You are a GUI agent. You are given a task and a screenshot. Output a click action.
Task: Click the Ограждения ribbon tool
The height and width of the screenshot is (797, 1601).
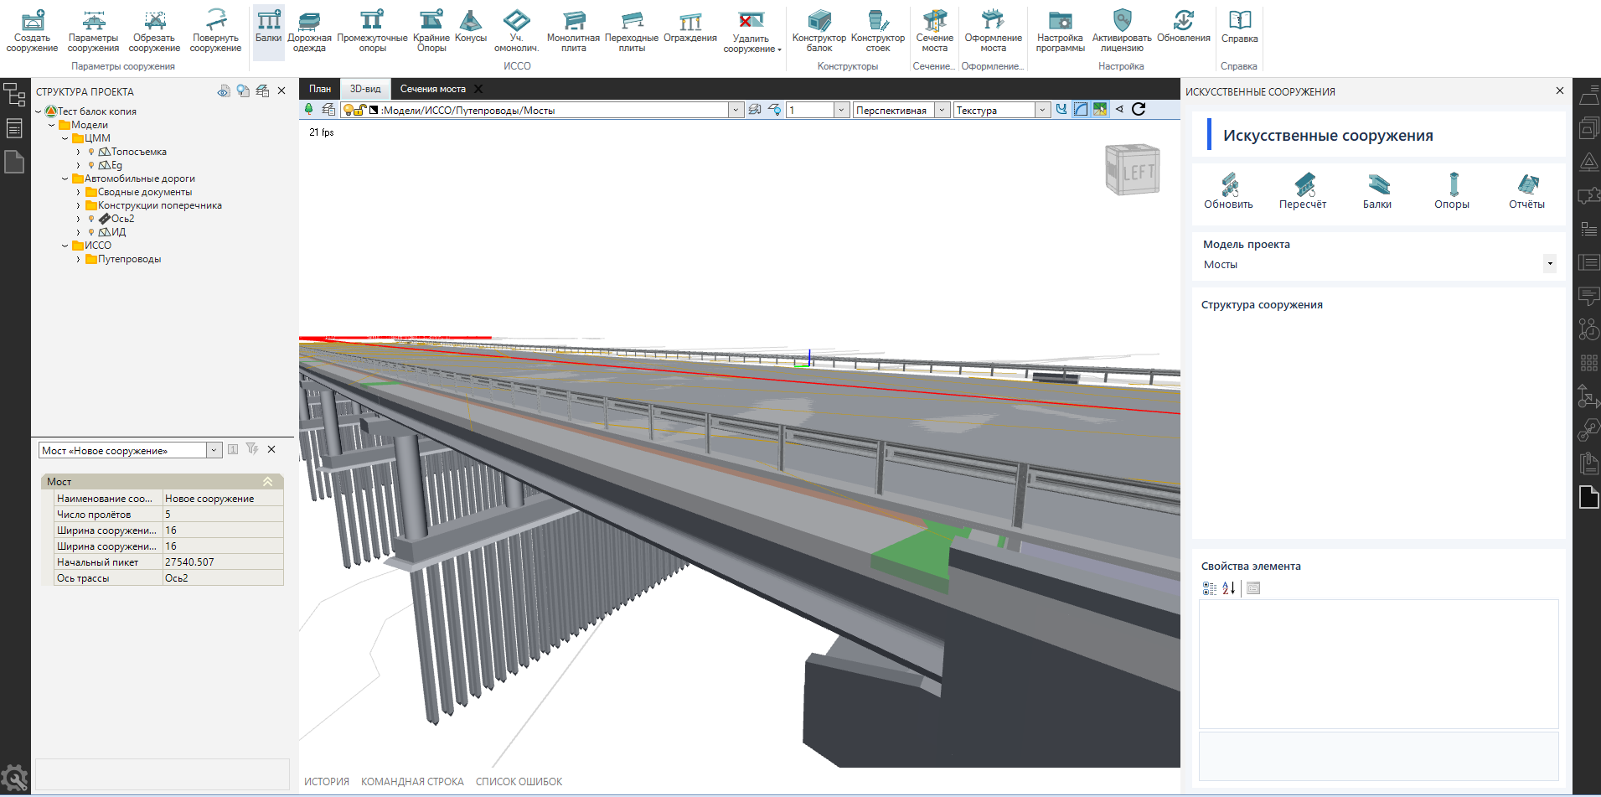pyautogui.click(x=690, y=26)
